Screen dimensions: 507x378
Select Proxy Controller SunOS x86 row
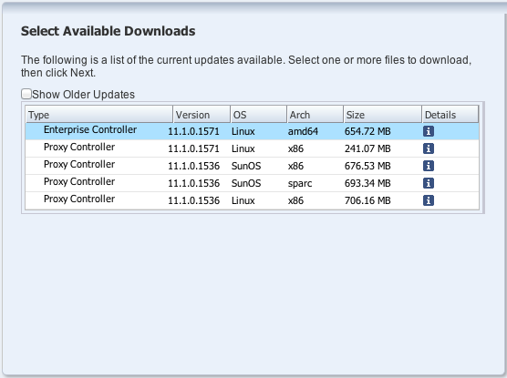tap(253, 166)
